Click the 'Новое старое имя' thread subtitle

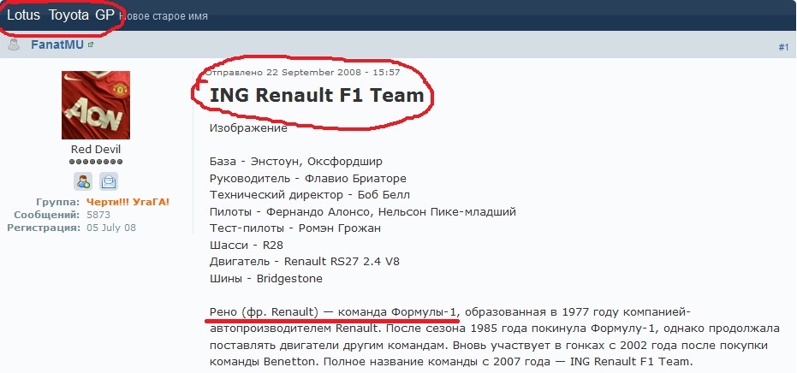[164, 16]
